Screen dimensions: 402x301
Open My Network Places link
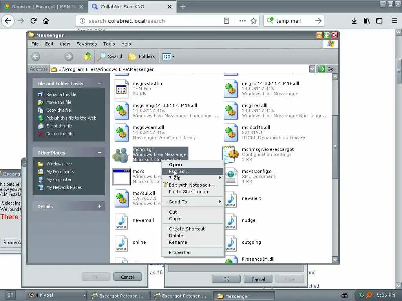click(x=64, y=187)
